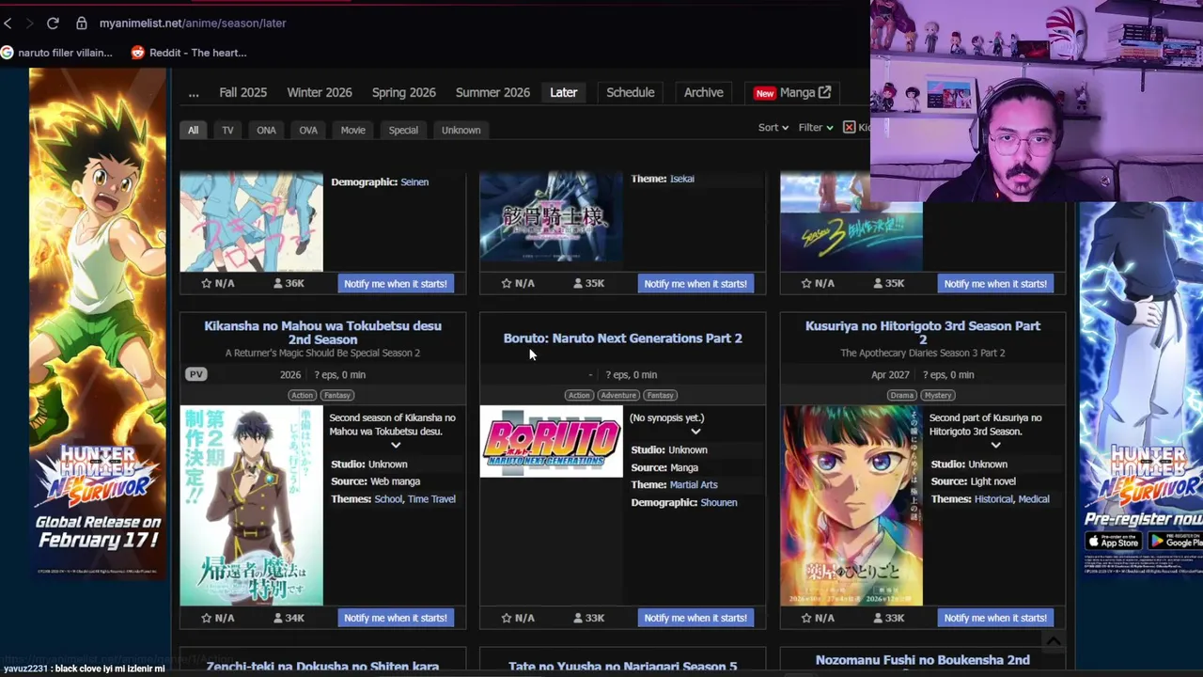Click star score icon on Kusuriya no Hitorigoto card
This screenshot has width=1203, height=677.
point(806,618)
